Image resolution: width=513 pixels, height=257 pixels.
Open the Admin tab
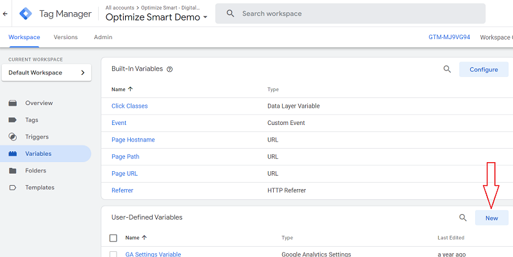click(103, 37)
